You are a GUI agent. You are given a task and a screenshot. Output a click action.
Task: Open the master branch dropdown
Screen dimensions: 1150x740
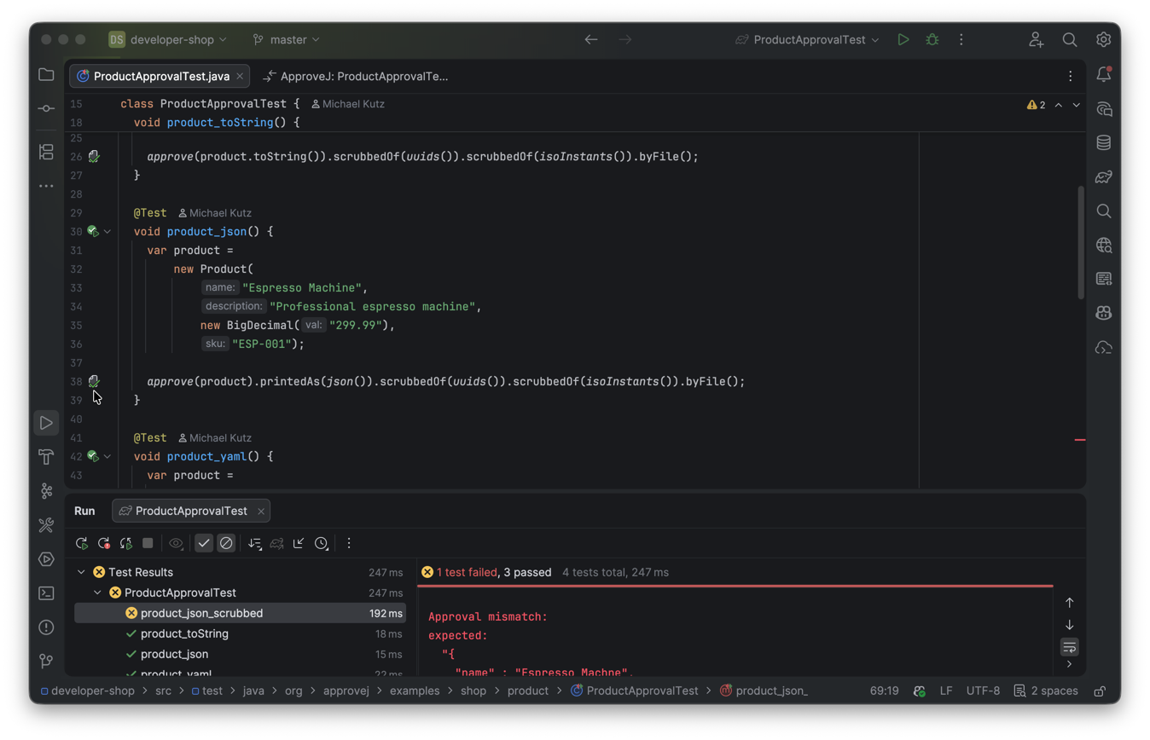point(287,39)
